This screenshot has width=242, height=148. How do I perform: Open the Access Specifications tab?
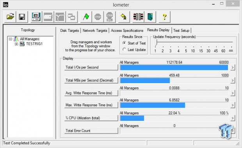[127, 31]
